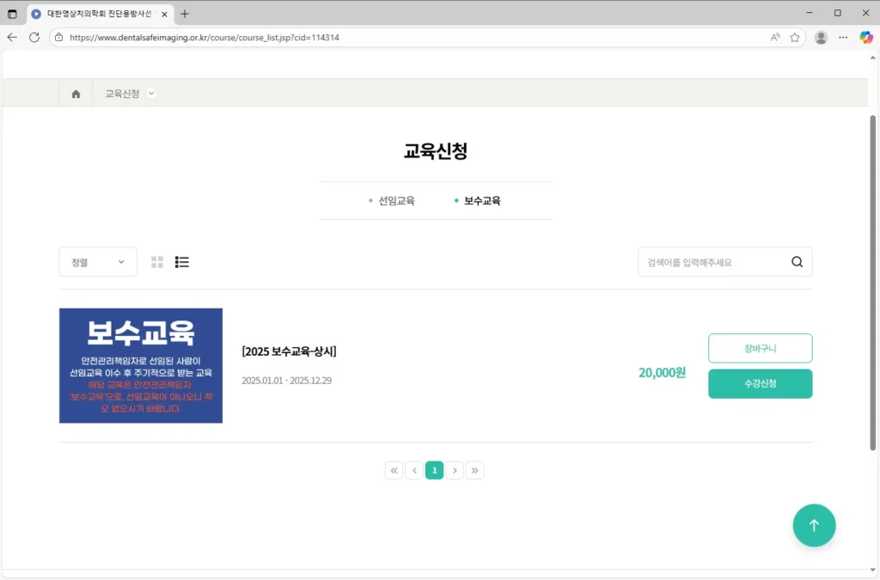
Task: Switch course list to list view
Action: point(181,262)
